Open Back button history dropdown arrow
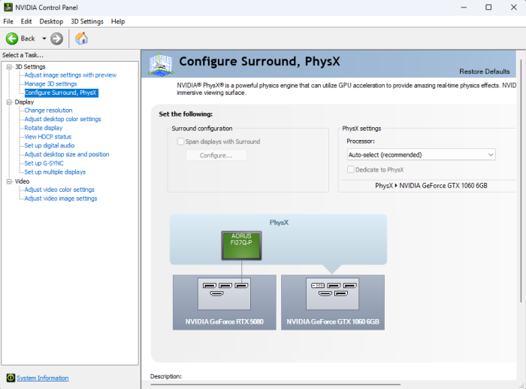This screenshot has height=389, width=526. coord(44,38)
